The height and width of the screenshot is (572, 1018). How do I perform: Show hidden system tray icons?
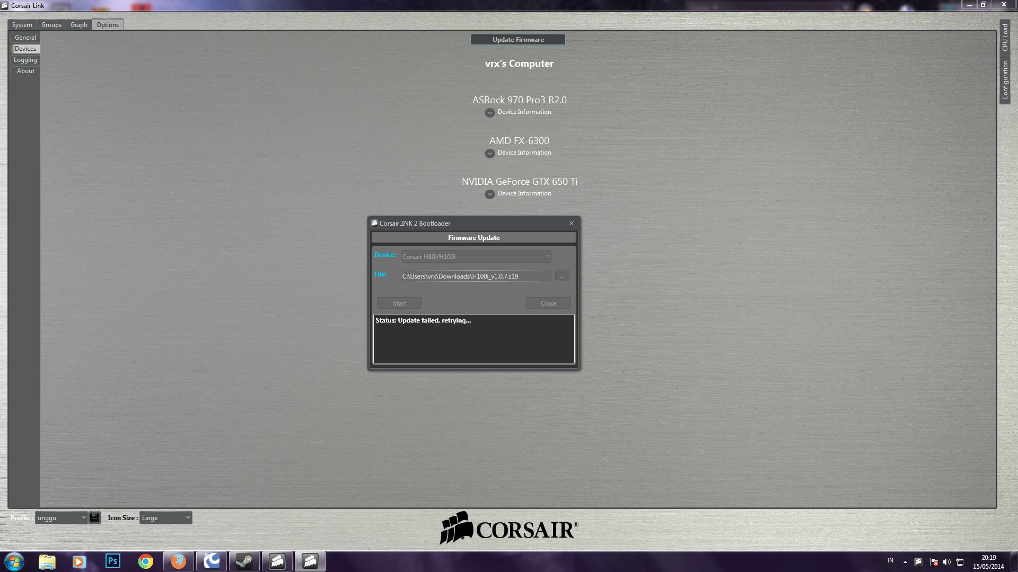pos(905,562)
